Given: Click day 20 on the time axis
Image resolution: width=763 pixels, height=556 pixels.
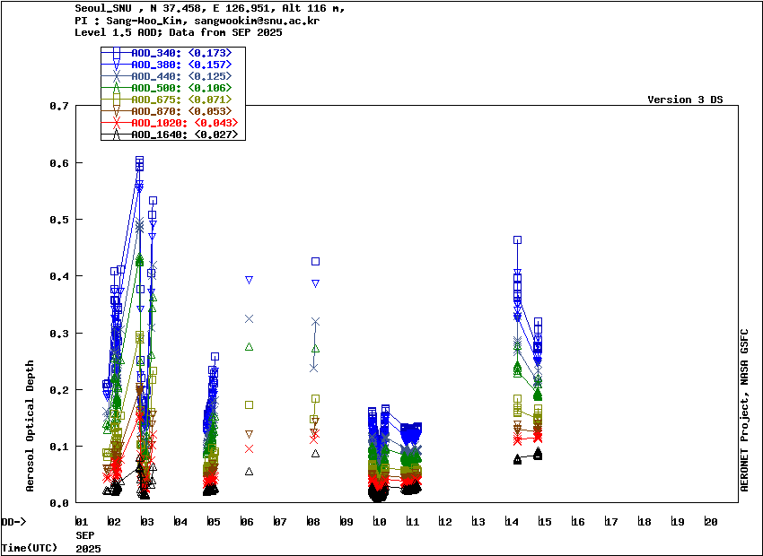Looking at the screenshot, I should coord(710,522).
